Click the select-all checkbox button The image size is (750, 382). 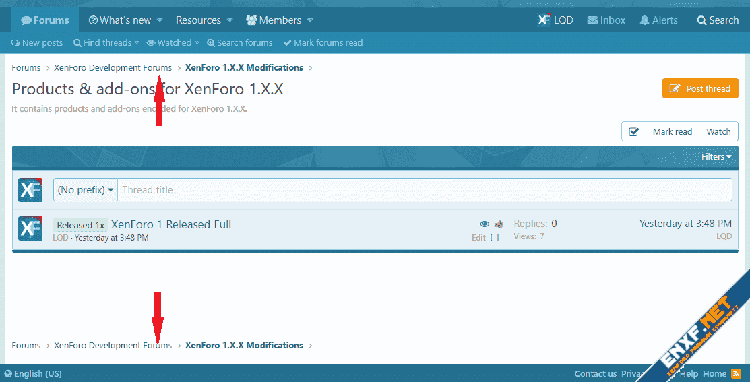tap(633, 132)
